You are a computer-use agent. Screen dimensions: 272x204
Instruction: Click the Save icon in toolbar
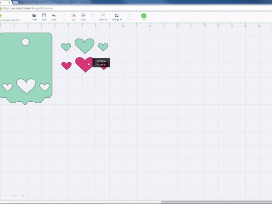pyautogui.click(x=44, y=17)
